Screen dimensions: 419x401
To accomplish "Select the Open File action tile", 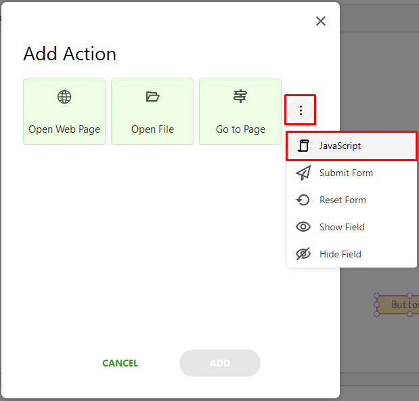I will tap(152, 112).
